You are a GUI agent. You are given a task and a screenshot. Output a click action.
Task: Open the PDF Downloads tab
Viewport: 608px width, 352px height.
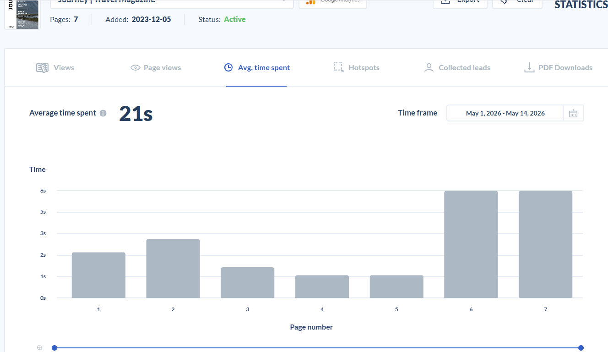[x=558, y=68]
